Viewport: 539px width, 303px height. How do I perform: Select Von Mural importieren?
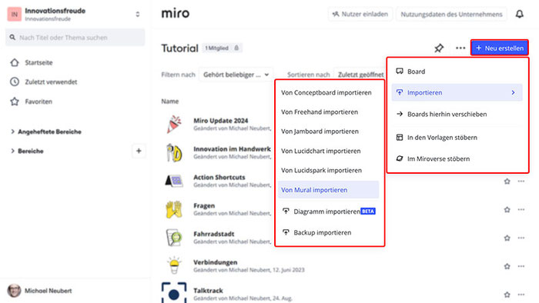click(328, 190)
